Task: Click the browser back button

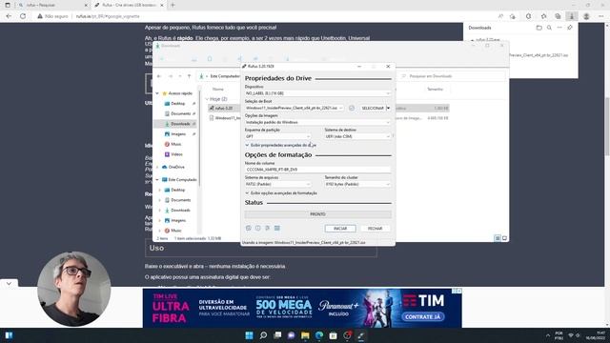Action: point(9,16)
